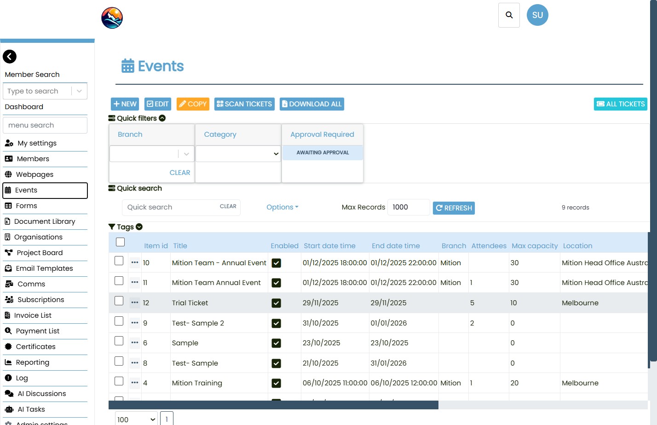Open the SU user avatar menu
The width and height of the screenshot is (657, 425).
pyautogui.click(x=537, y=15)
